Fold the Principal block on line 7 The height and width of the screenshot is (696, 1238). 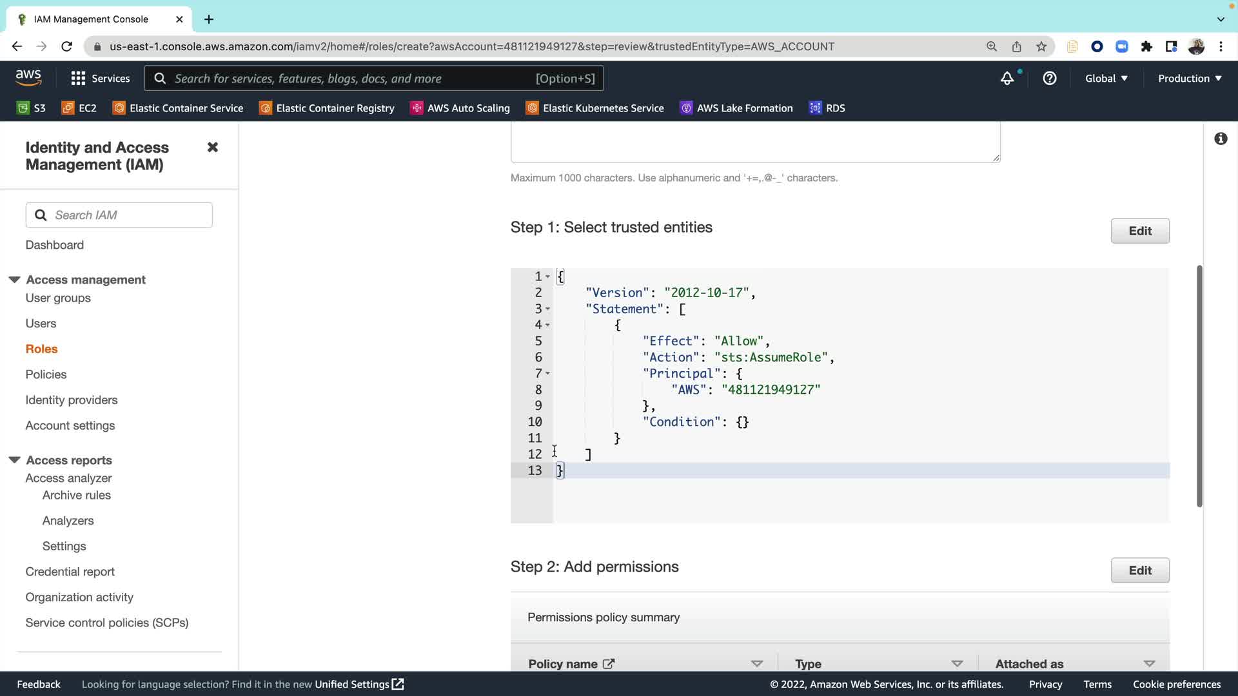[547, 374]
